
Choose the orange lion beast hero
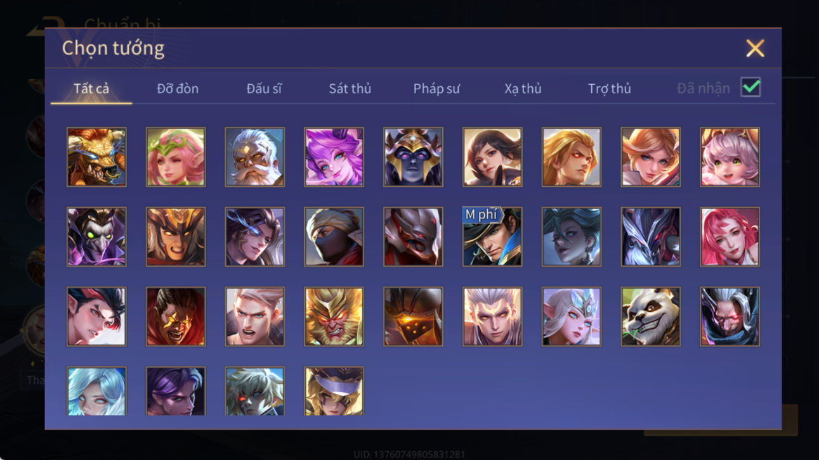pos(96,157)
